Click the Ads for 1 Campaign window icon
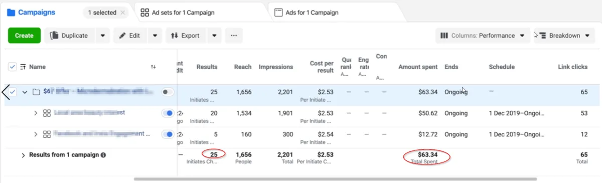Screen dimensions: 602x183 click(x=278, y=13)
